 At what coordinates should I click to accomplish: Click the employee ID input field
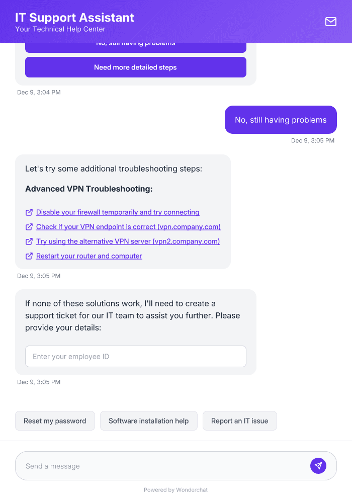coord(135,356)
